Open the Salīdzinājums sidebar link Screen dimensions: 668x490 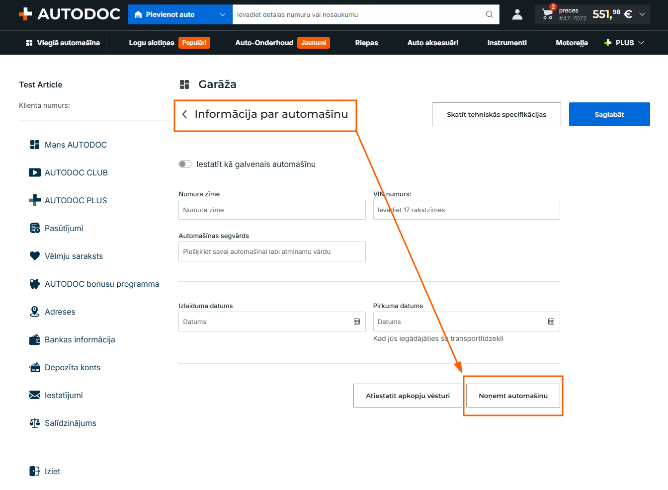[x=71, y=423]
